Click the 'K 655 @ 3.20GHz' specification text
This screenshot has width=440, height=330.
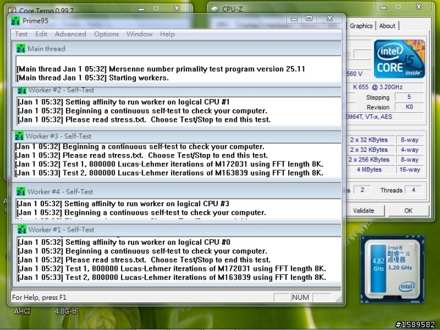point(377,87)
